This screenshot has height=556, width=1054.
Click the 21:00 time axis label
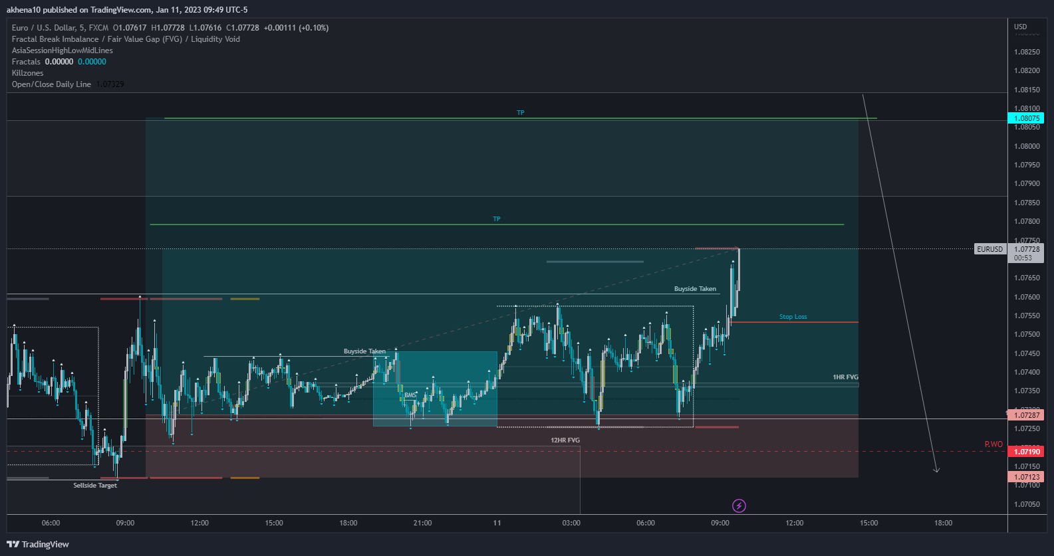pos(422,523)
